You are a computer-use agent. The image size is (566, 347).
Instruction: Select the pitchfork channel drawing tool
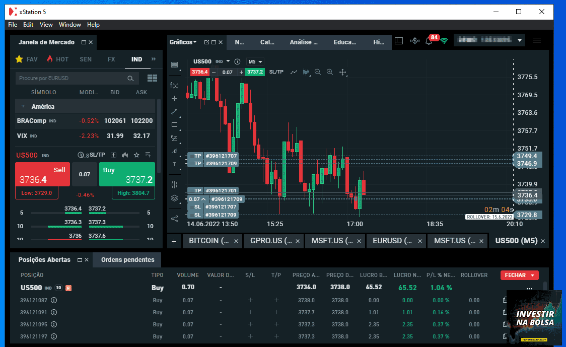pyautogui.click(x=174, y=151)
